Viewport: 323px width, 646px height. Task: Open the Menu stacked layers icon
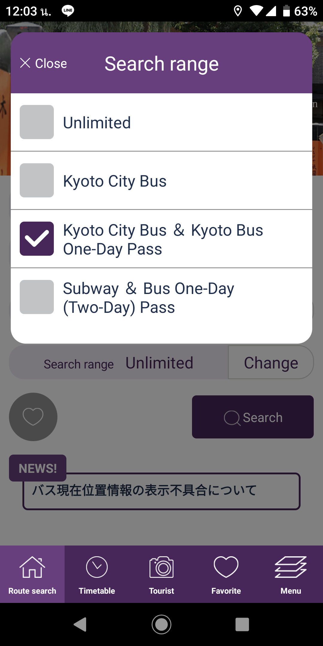[291, 567]
